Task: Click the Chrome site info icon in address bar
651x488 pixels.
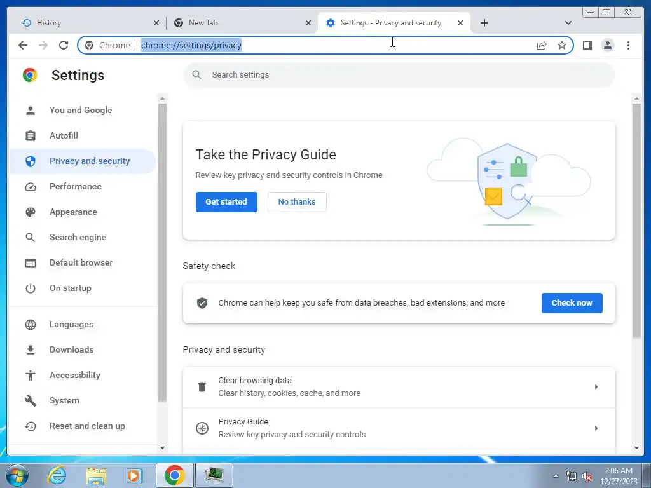Action: pos(89,45)
